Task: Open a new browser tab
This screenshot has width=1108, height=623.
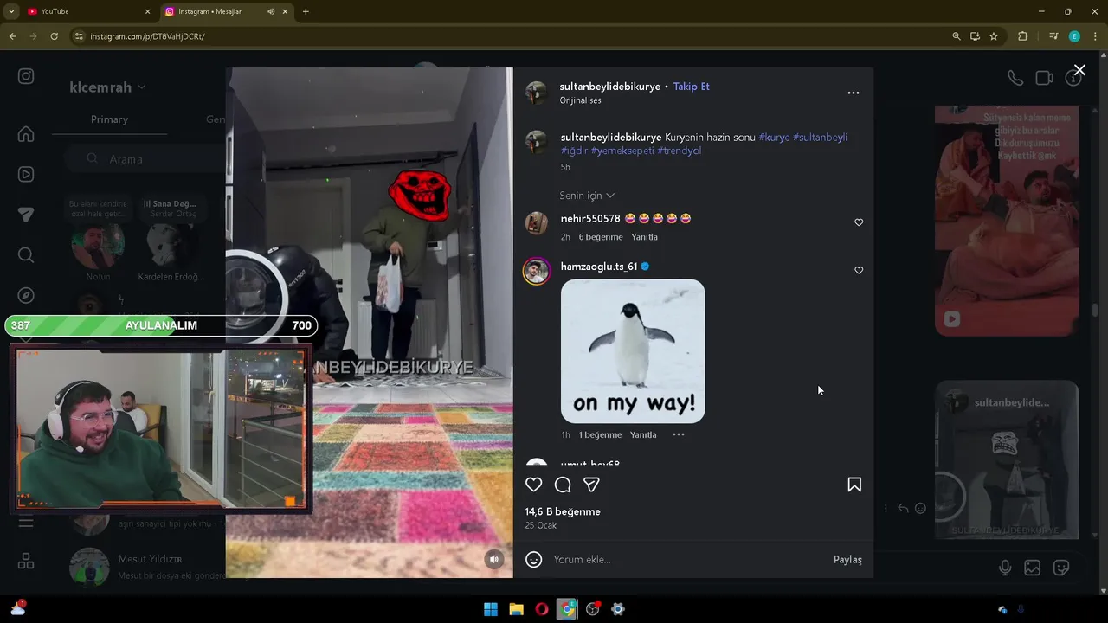Action: click(306, 11)
